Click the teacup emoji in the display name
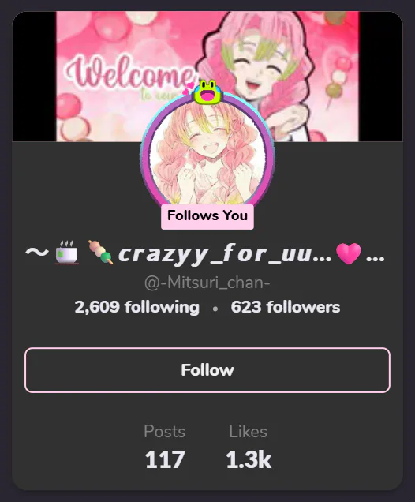 pyautogui.click(x=66, y=253)
